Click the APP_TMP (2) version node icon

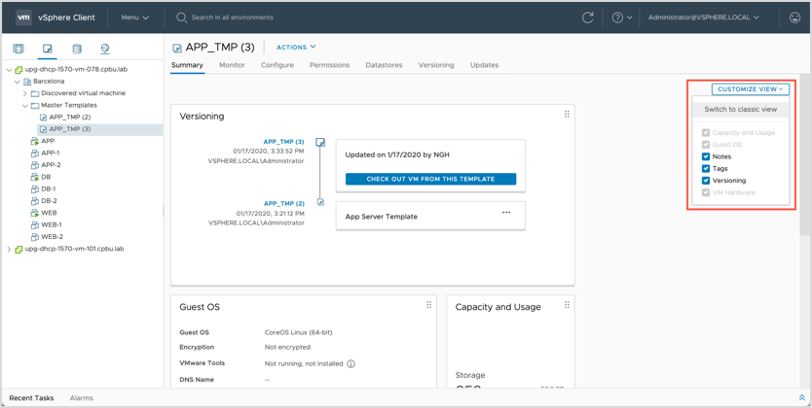pos(320,202)
